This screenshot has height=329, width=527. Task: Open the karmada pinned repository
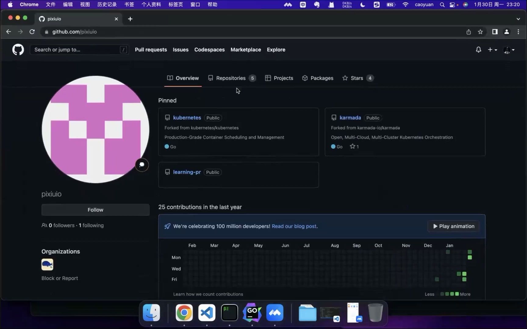[350, 118]
